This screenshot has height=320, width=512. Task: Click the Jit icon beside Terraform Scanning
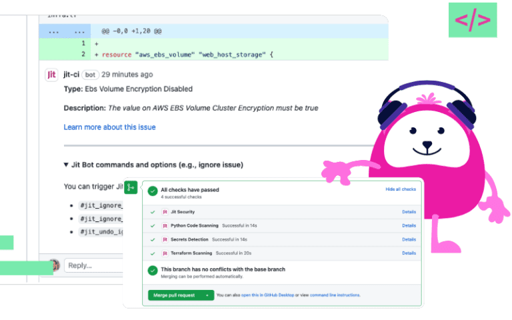[165, 253]
